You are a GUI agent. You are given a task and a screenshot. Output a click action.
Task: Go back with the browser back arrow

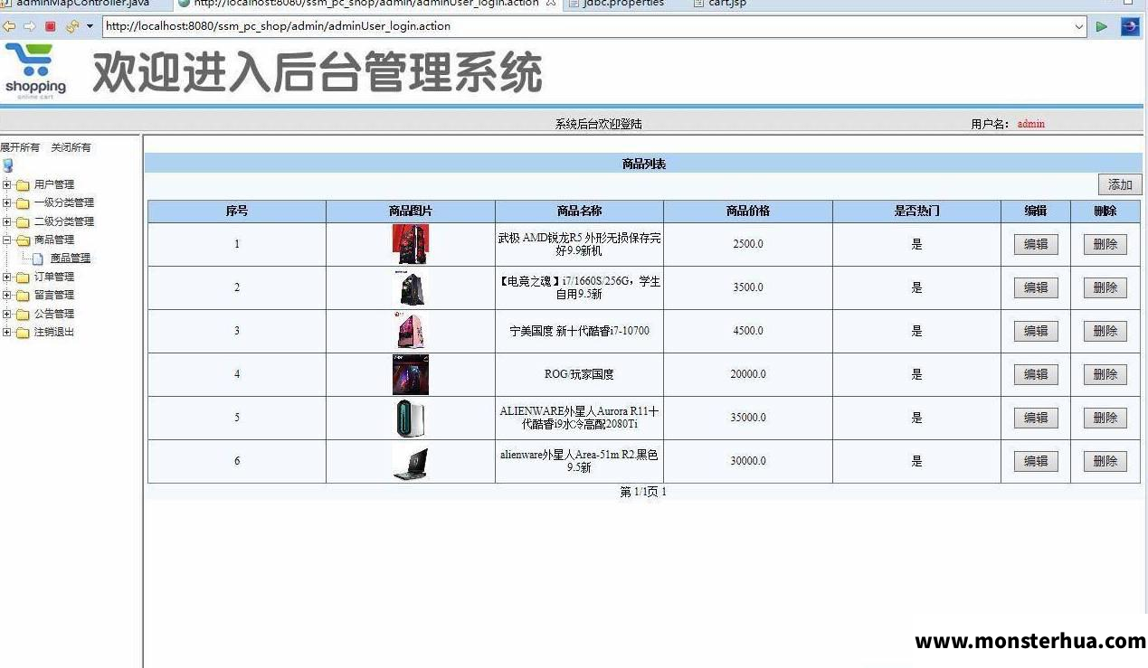point(9,26)
